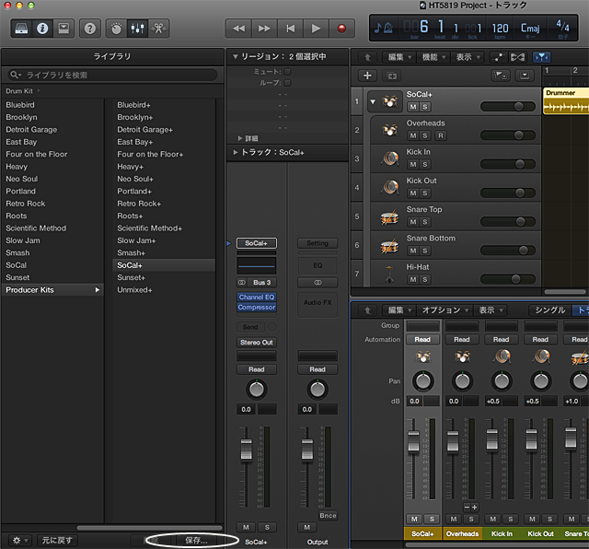The width and height of the screenshot is (589, 549).
Task: Click the Revert library button
Action: (57, 541)
